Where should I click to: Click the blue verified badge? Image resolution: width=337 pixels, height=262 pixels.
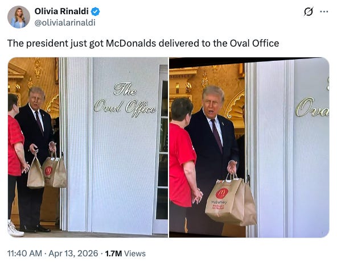click(95, 11)
